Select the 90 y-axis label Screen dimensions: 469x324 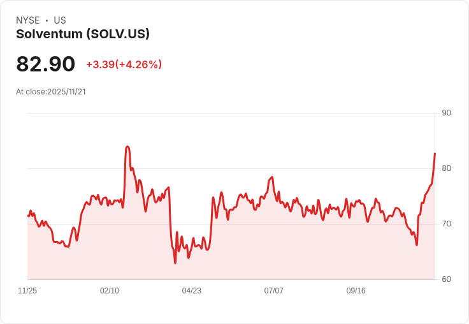tap(446, 113)
